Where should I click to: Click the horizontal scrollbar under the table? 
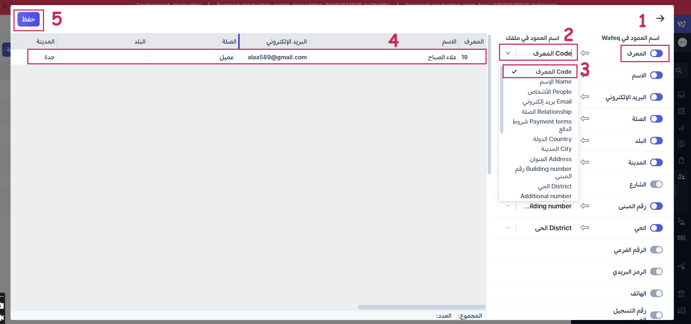coord(421,307)
